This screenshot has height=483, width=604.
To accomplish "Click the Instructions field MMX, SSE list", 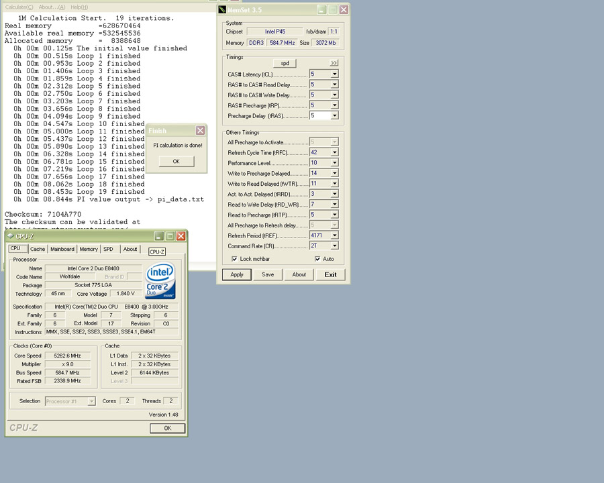I will (111, 331).
